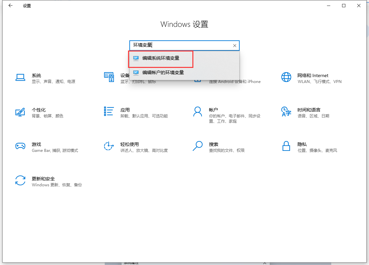The width and height of the screenshot is (369, 265).
Task: Open the 系统 settings laptop icon
Action: [x=20, y=77]
